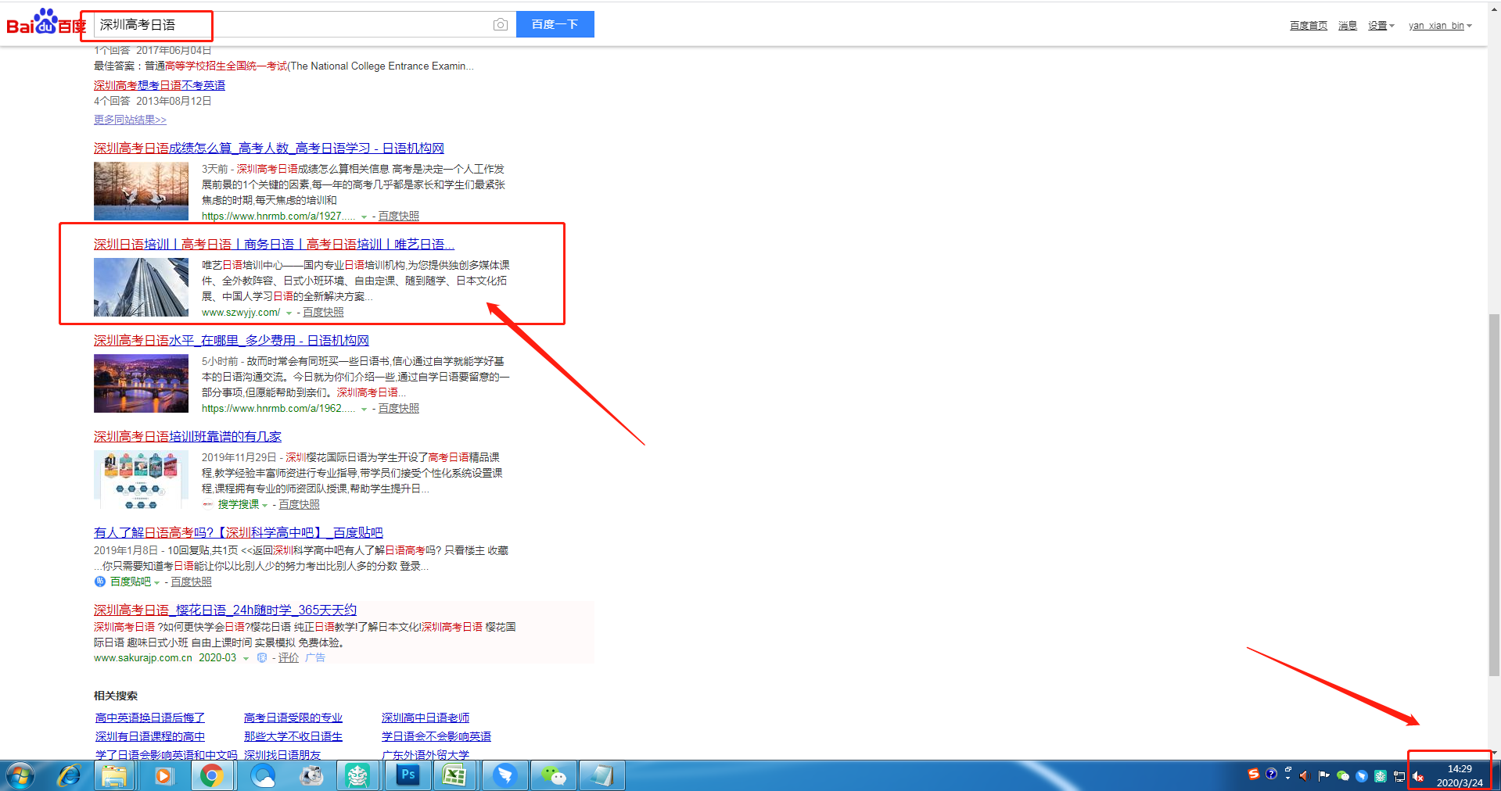Click the 百度一下 search button
The image size is (1501, 791).
coord(555,24)
